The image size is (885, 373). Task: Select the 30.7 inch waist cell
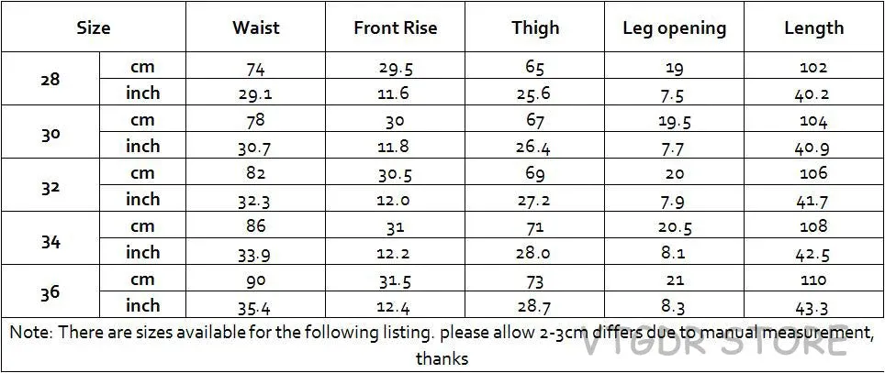click(256, 145)
